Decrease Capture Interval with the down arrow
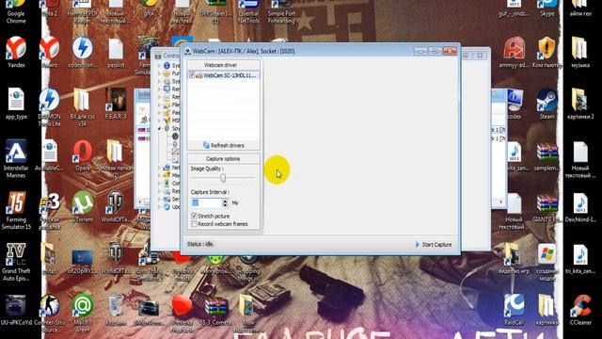Image resolution: width=602 pixels, height=339 pixels. [225, 205]
